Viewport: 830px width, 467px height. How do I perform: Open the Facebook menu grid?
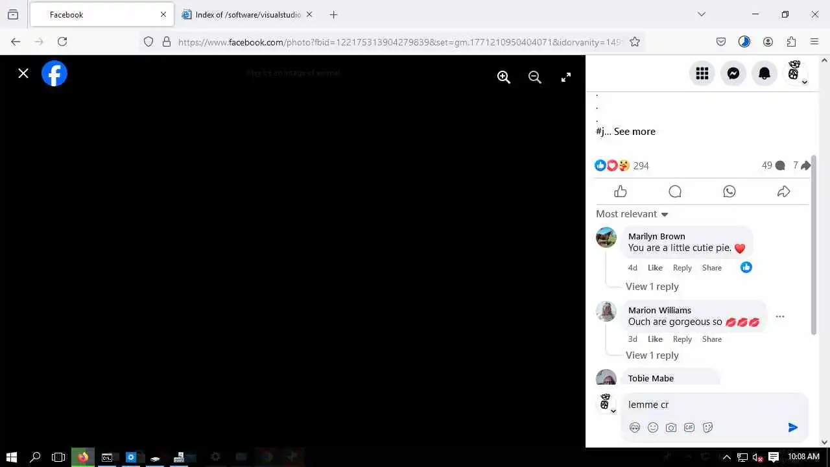pyautogui.click(x=702, y=73)
